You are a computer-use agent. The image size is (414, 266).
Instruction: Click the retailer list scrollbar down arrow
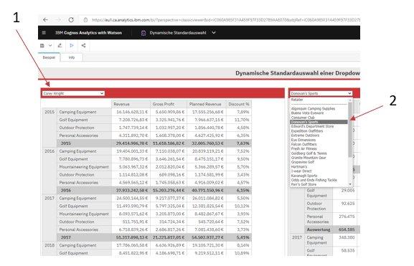click(x=350, y=184)
